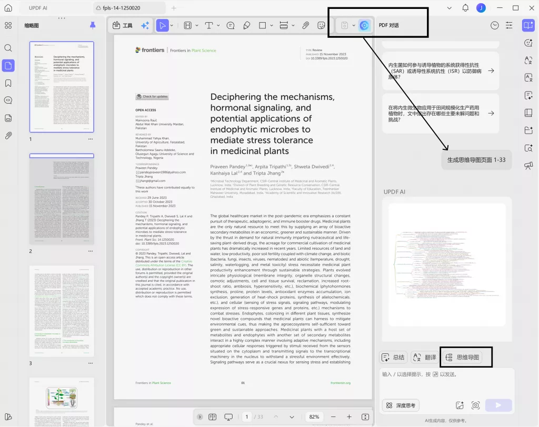Expand the highlight tool dropdown
The image size is (539, 427).
197,25
